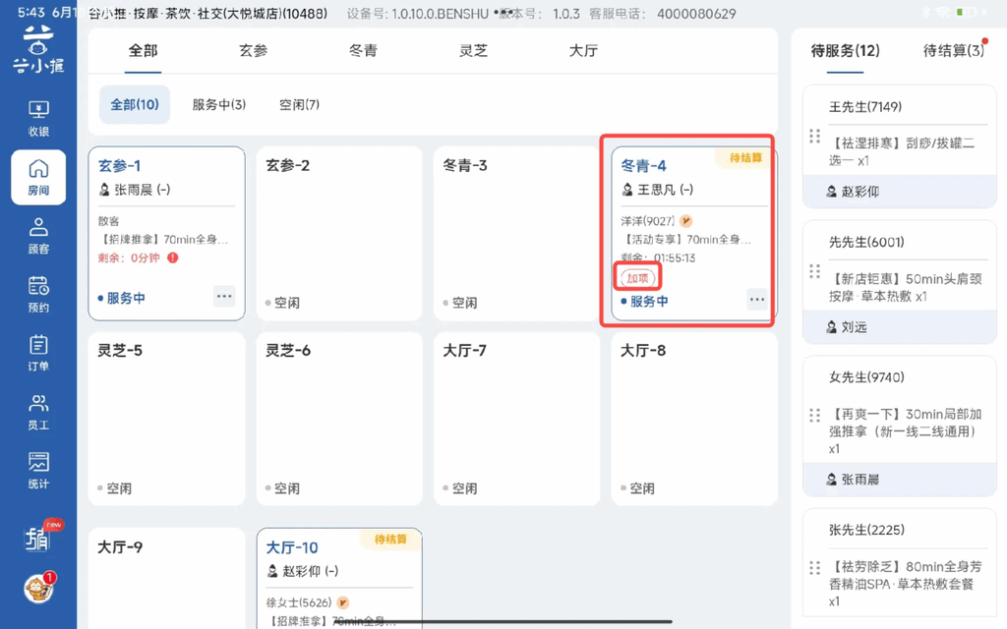The width and height of the screenshot is (1007, 629).
Task: Open three-dot menu on 冬青-4 card
Action: tap(757, 299)
